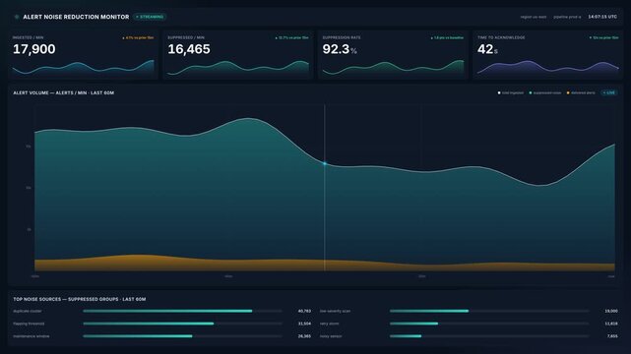Viewport: 631px width, 354px height.
Task: Select the low severity scan noise source row
Action: click(x=469, y=311)
